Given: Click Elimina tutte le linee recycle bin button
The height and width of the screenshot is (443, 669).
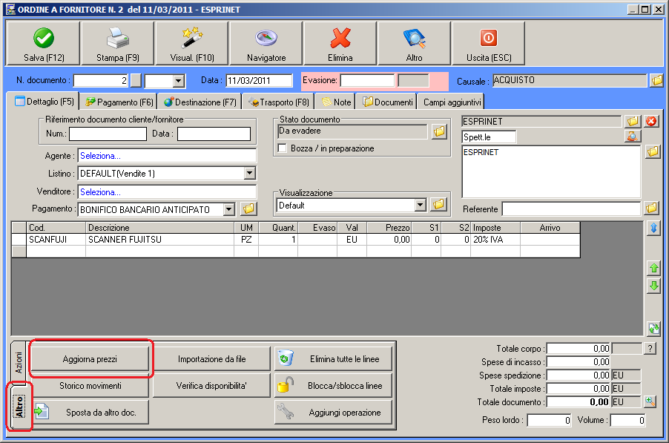Looking at the screenshot, I should [x=333, y=359].
